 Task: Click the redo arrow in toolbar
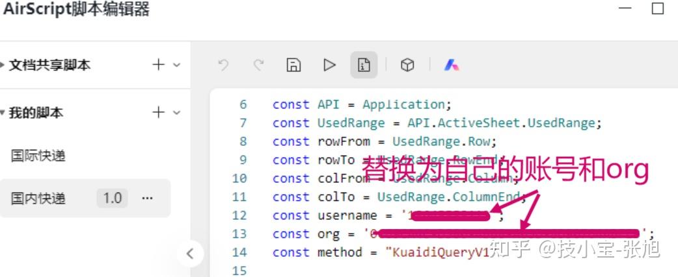(258, 65)
